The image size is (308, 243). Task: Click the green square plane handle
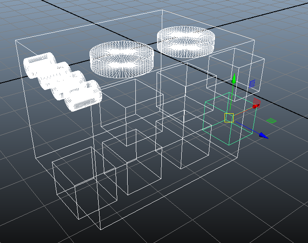coord(271,121)
